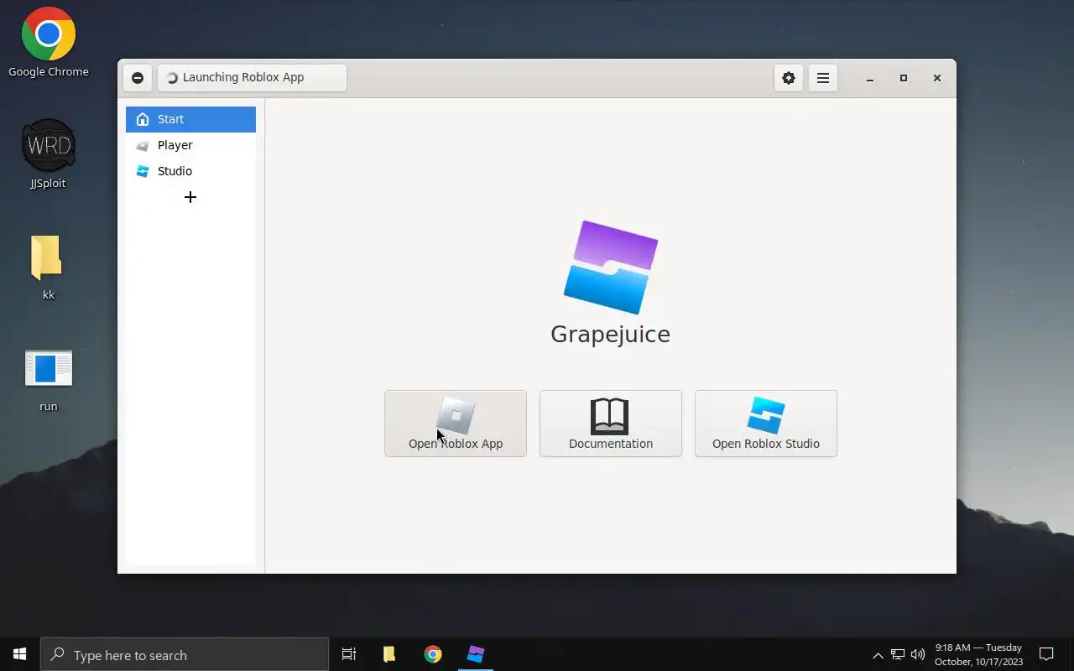
Task: Open File Explorer from the taskbar
Action: coord(389,654)
